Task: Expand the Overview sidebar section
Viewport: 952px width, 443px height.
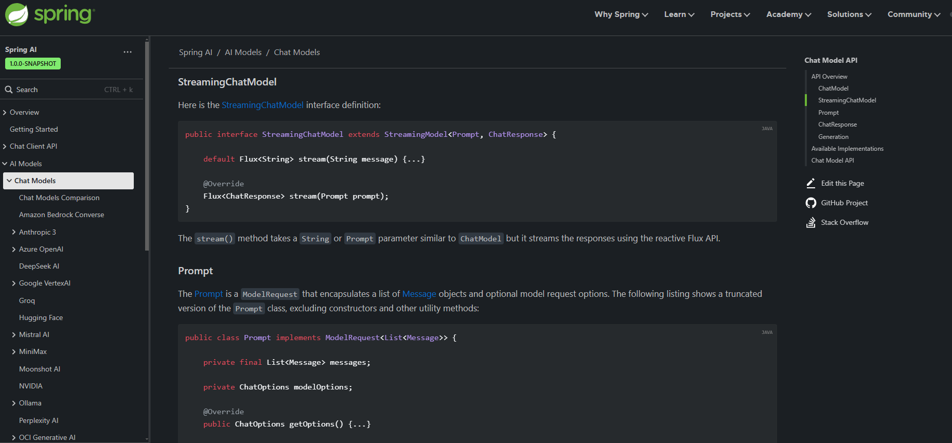Action: [x=5, y=112]
